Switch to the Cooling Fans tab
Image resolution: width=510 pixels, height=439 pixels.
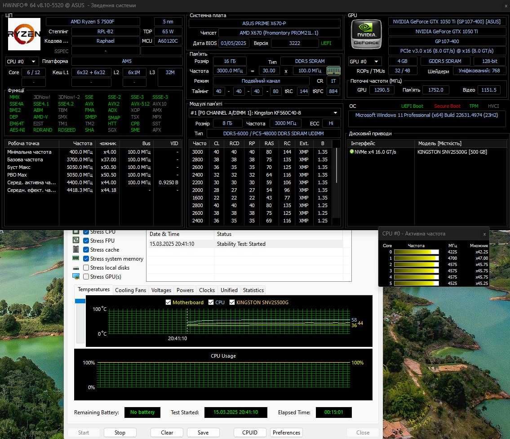pos(130,290)
